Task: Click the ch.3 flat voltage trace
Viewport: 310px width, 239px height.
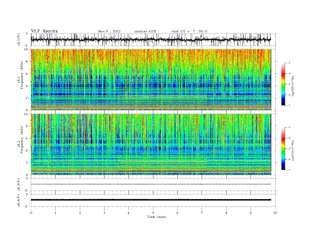Action: 151,184
